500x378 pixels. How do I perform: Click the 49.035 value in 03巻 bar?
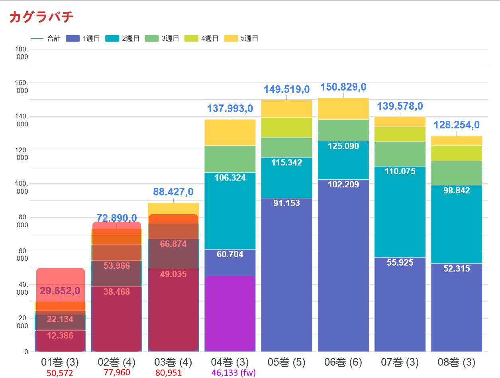[173, 274]
